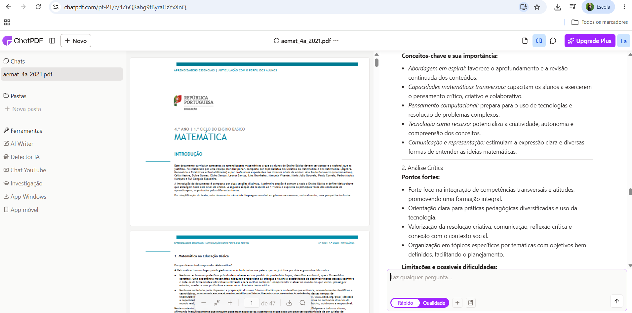Download the PDF from viewer toolbar
This screenshot has height=313, width=632.
pyautogui.click(x=289, y=303)
